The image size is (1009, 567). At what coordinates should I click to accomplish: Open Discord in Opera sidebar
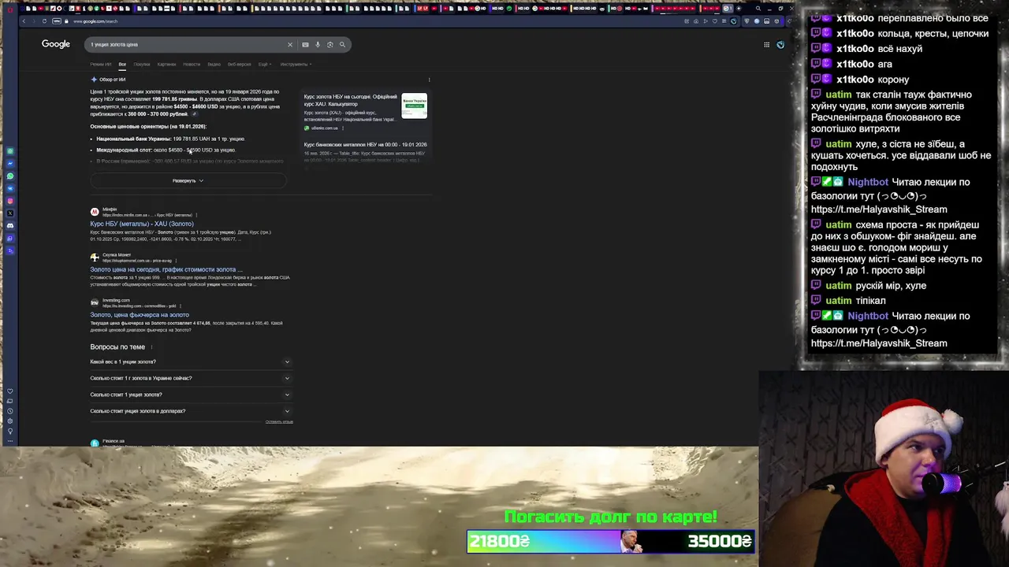tap(10, 226)
